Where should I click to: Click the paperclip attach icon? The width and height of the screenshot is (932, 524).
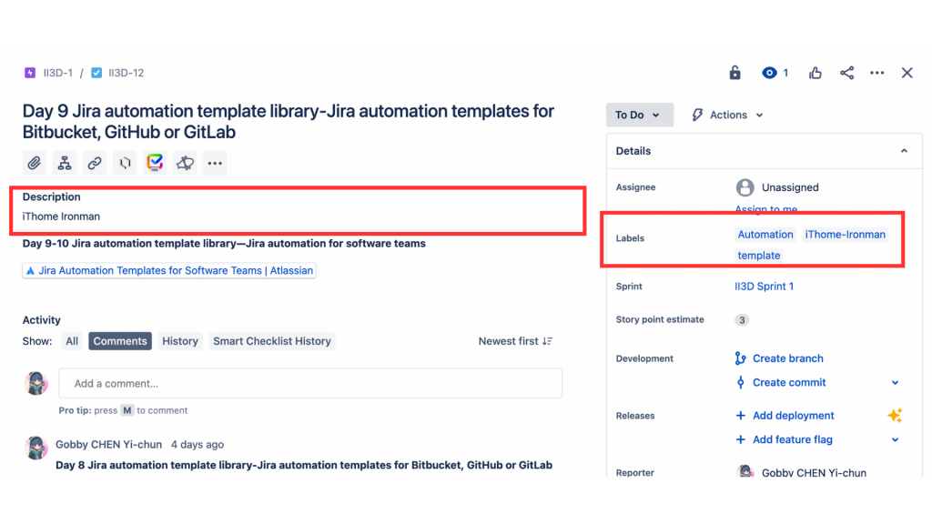35,163
